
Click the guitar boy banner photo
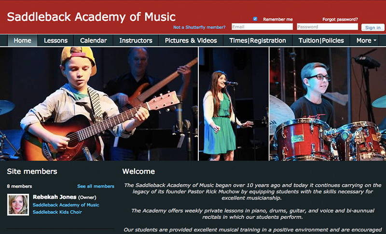[99, 104]
